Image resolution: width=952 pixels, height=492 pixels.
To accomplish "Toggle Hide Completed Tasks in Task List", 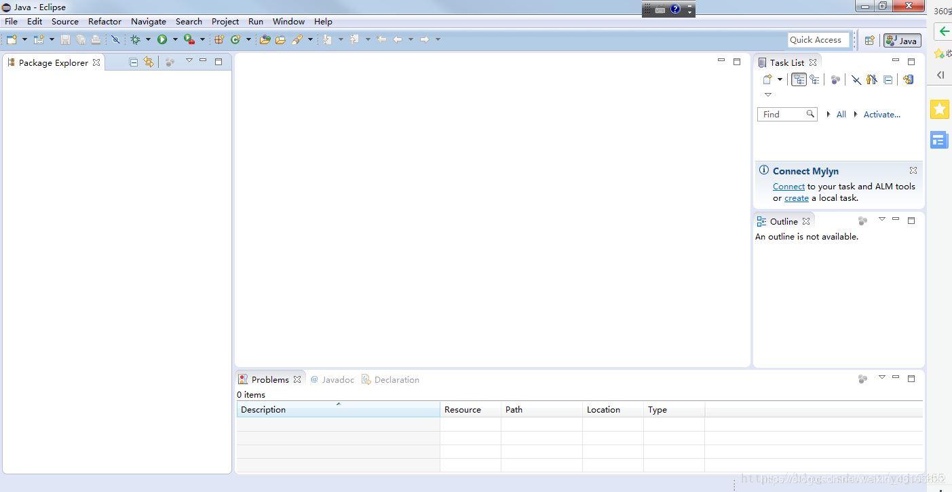I will click(x=856, y=79).
